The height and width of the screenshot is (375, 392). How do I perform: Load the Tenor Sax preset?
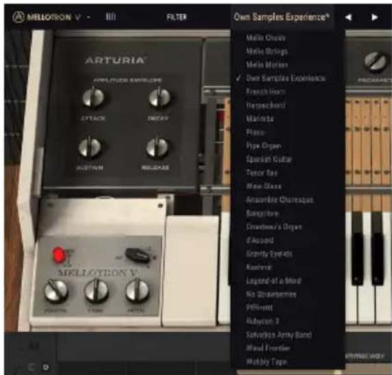(x=262, y=172)
